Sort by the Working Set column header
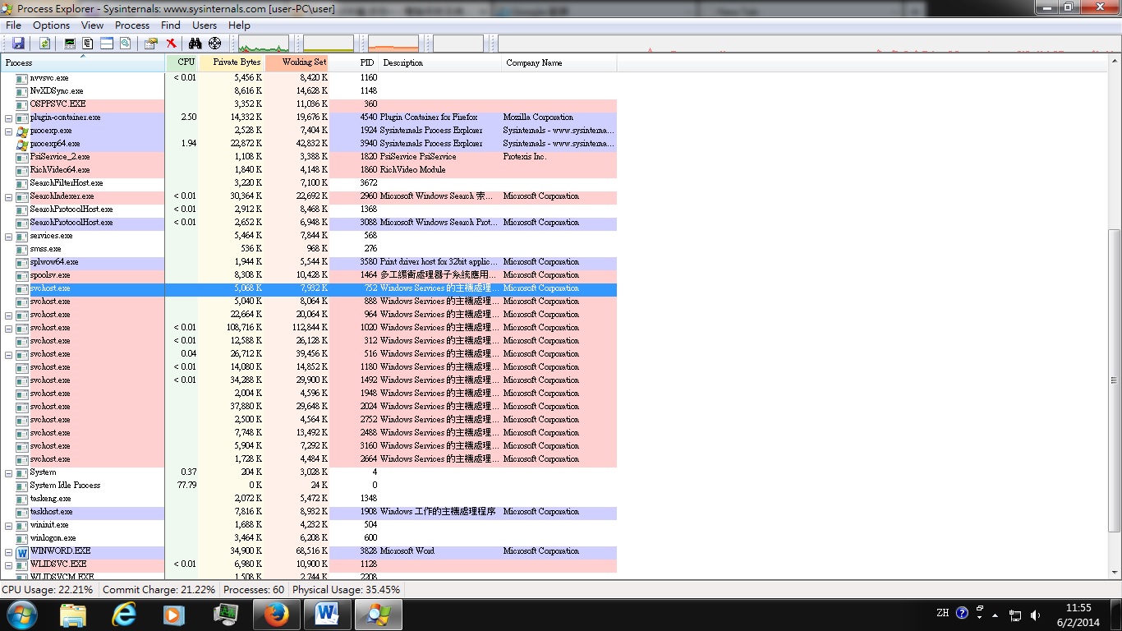Viewport: 1122px width, 631px height. pyautogui.click(x=297, y=63)
